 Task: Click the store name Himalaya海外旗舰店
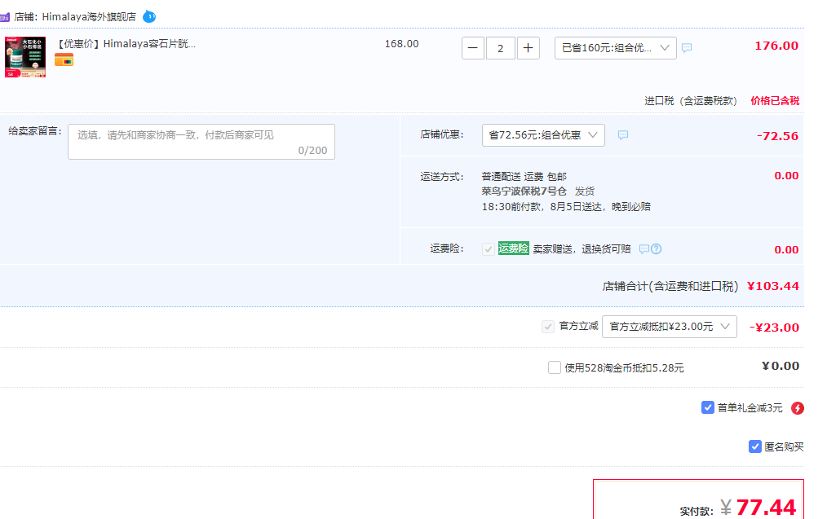(x=89, y=17)
